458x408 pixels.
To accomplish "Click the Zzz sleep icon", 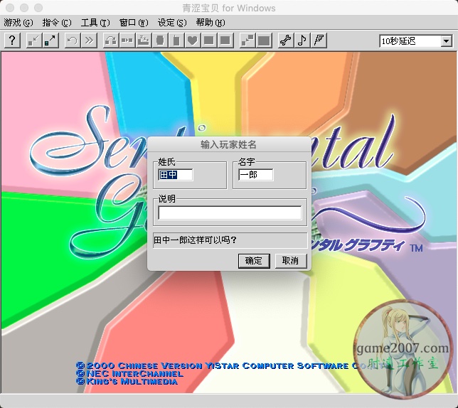I will 144,41.
